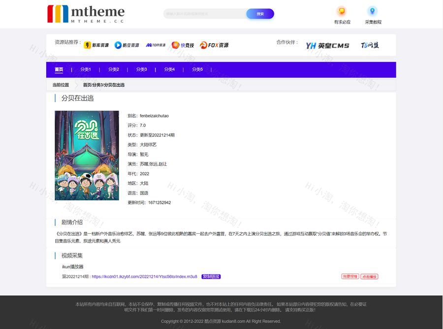Click the 复制链接 copy link button
443x329 pixels.
click(x=211, y=276)
